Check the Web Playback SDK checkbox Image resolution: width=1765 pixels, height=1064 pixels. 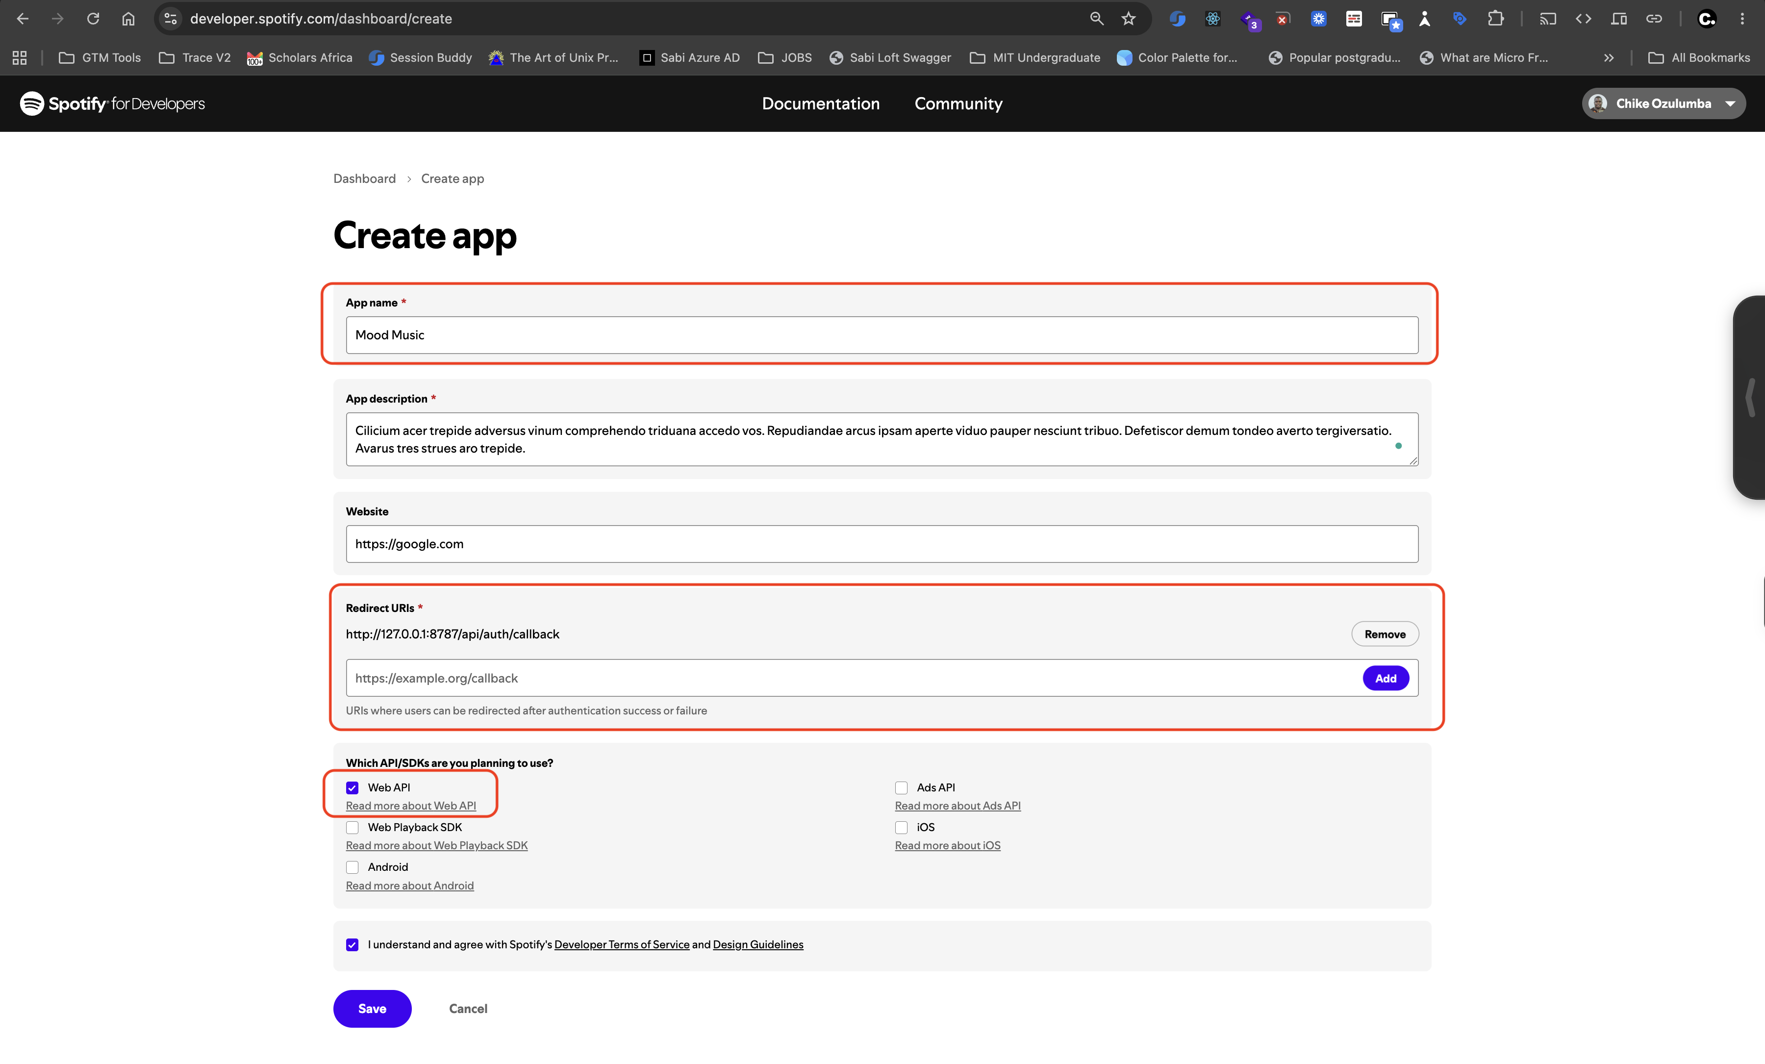[x=353, y=827]
